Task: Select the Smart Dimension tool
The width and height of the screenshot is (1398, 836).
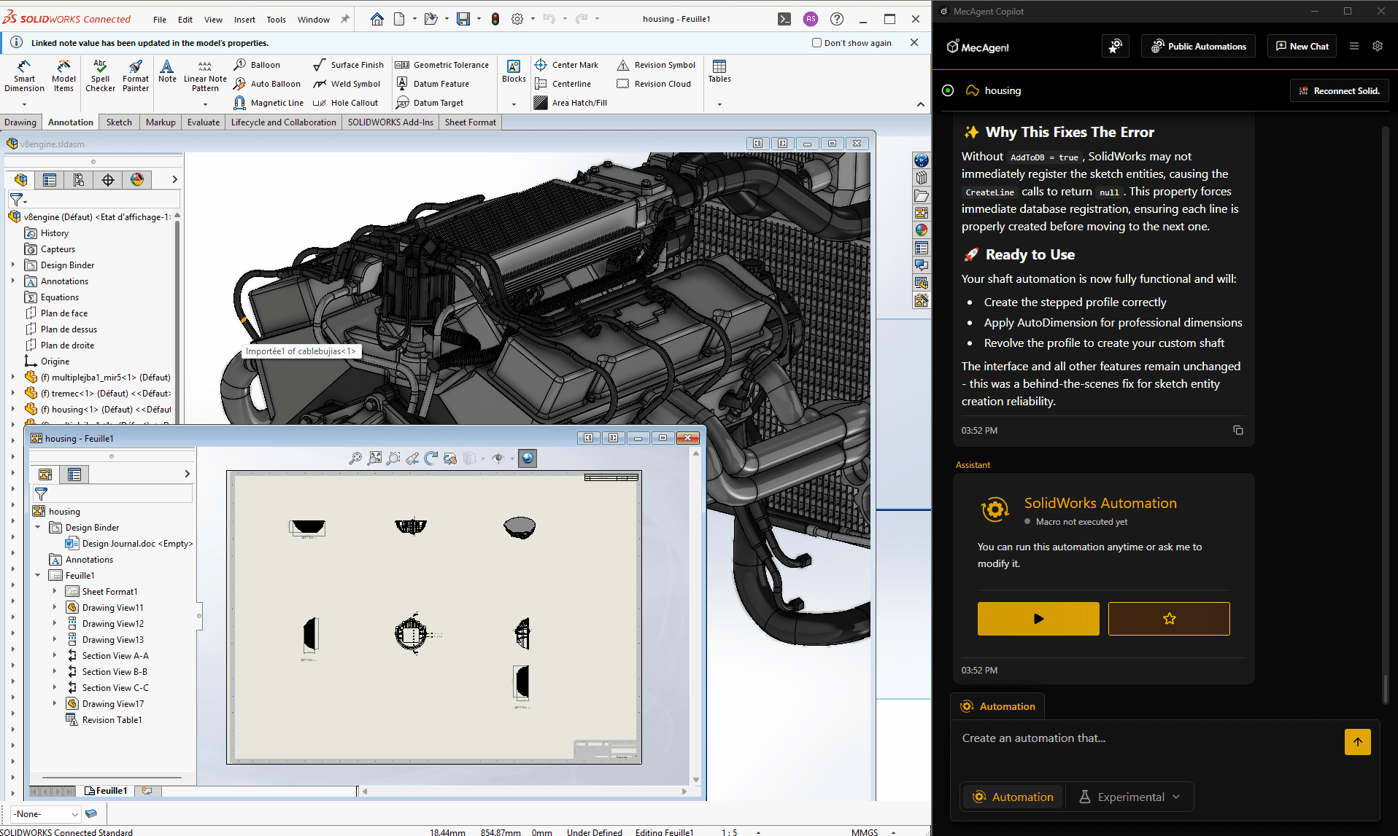Action: [24, 76]
